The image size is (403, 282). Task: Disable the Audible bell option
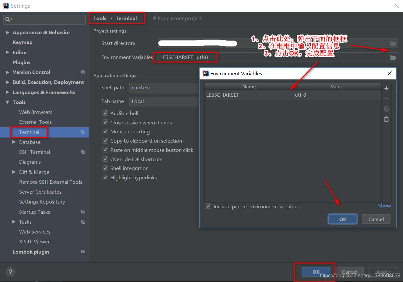click(x=105, y=113)
